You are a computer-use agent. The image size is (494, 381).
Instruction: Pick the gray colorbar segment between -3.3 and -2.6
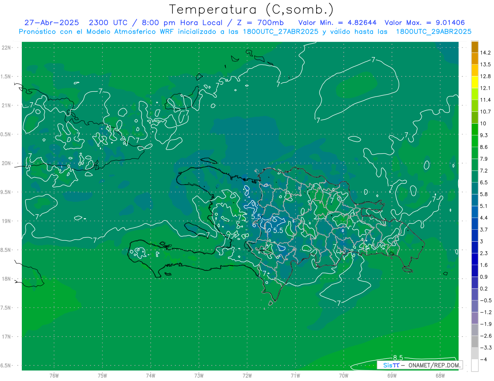tap(475, 342)
